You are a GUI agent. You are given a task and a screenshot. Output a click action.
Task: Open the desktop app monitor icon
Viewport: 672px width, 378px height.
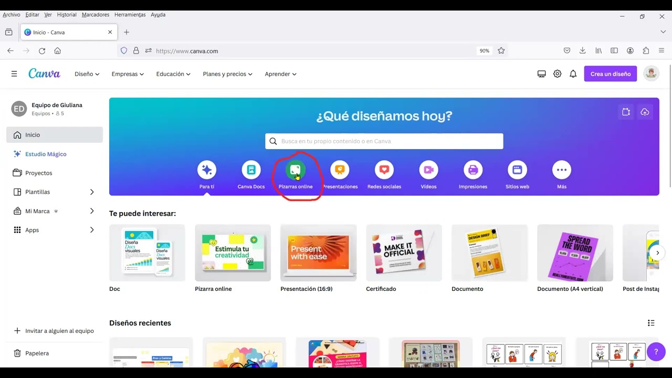(x=542, y=74)
